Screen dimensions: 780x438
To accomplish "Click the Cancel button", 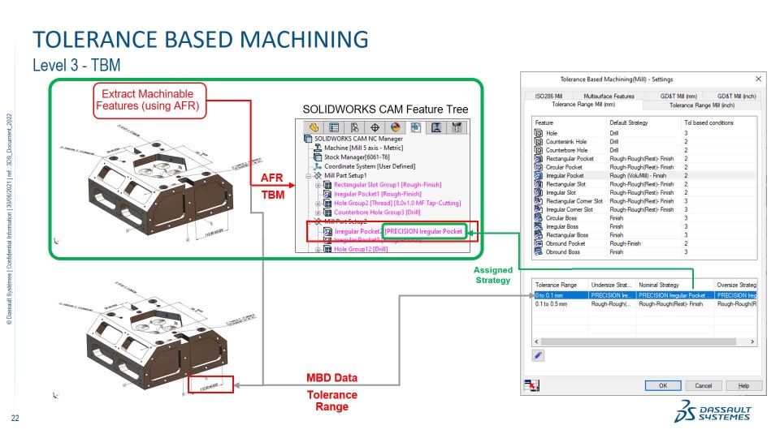I will [x=703, y=386].
